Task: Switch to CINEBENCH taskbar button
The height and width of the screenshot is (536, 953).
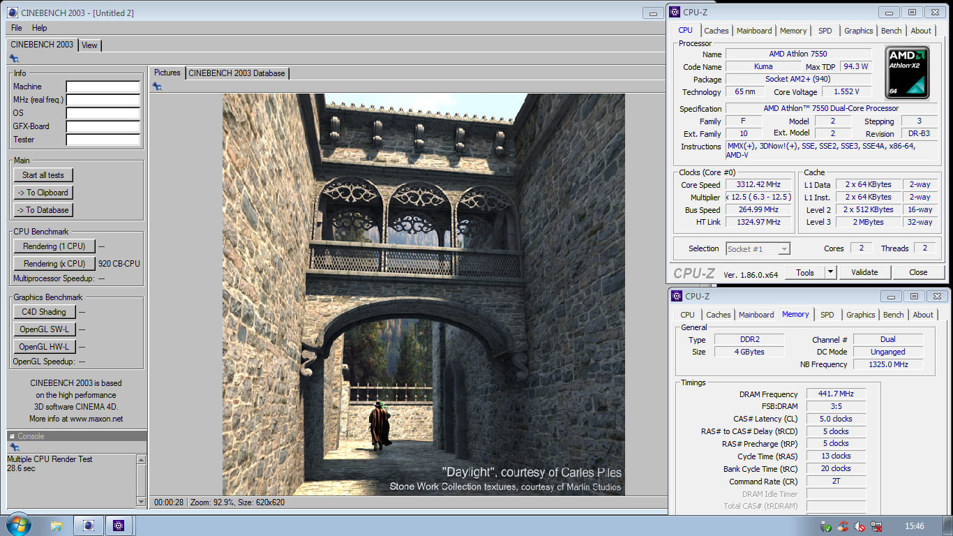Action: (x=89, y=526)
